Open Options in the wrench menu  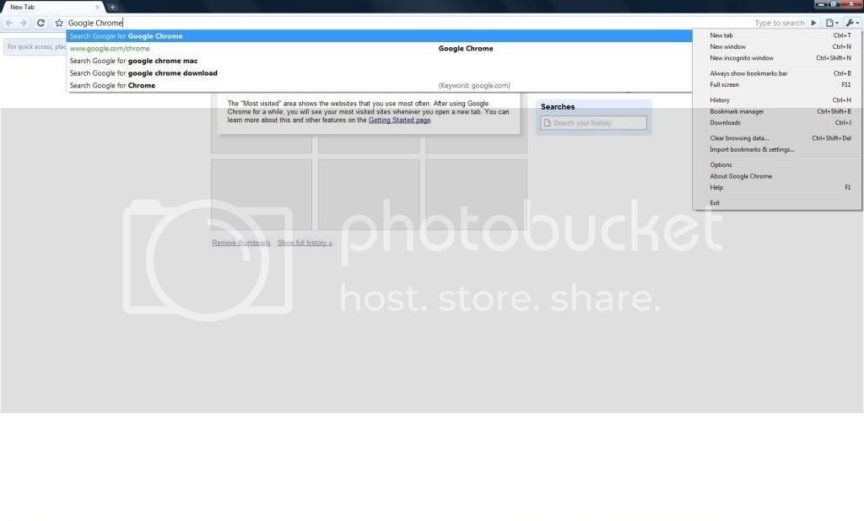click(721, 165)
